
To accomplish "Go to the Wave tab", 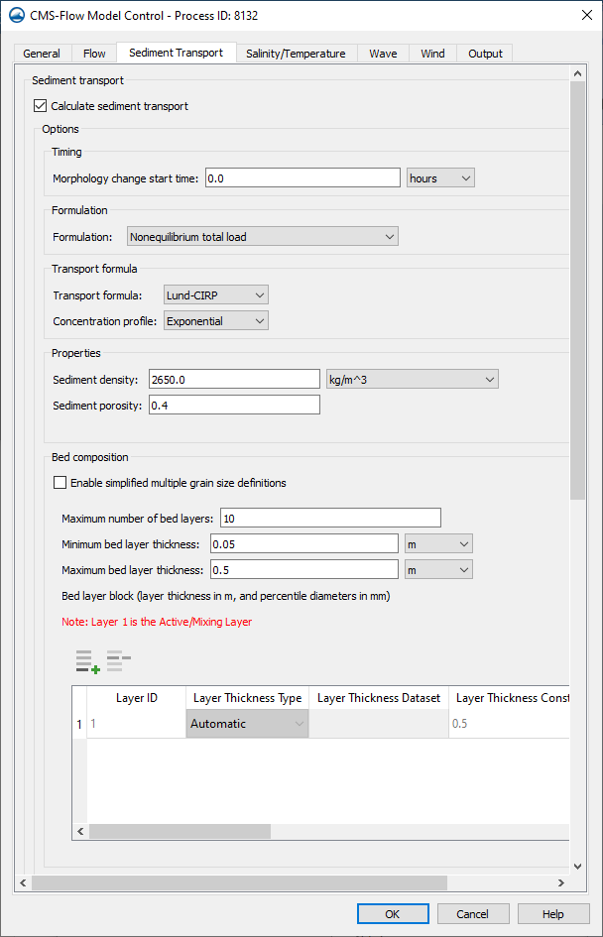I will [x=383, y=54].
